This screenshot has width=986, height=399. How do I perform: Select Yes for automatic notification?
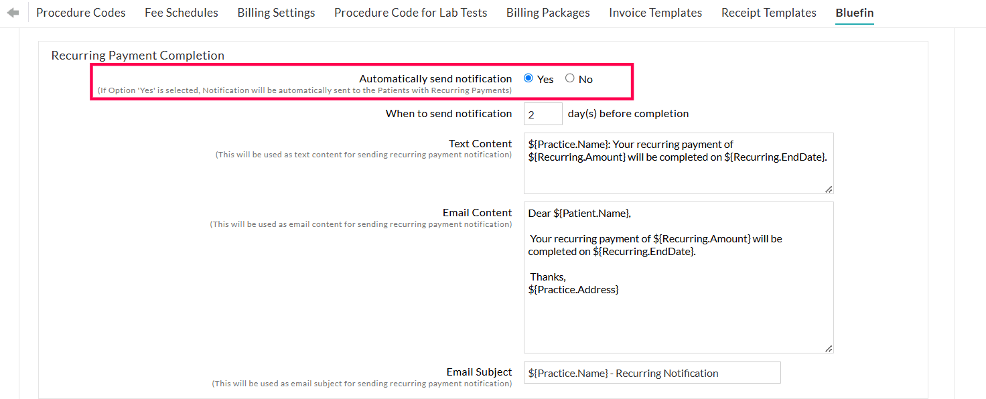(x=529, y=78)
